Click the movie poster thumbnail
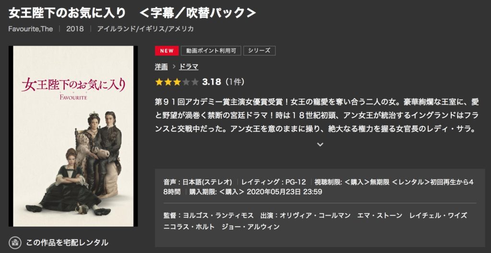 pos(73,136)
